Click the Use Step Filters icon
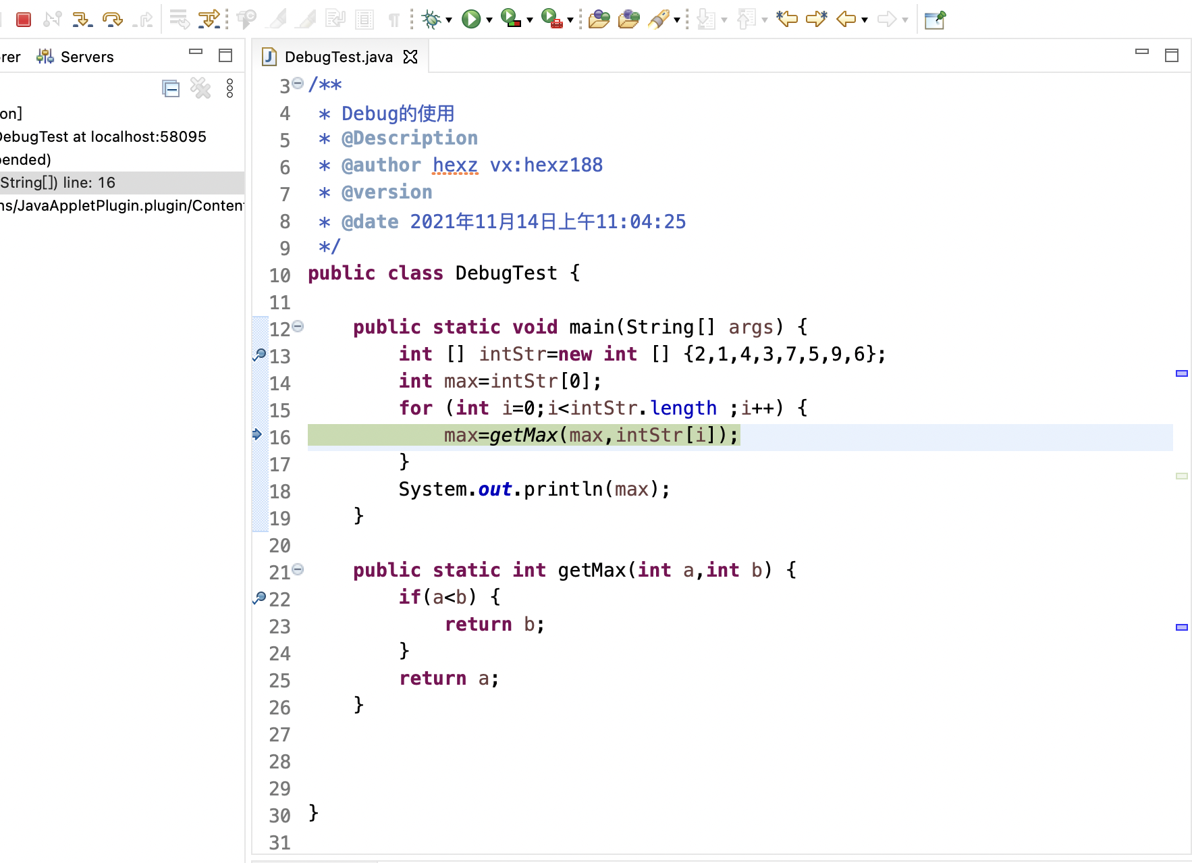This screenshot has width=1192, height=863. [209, 20]
